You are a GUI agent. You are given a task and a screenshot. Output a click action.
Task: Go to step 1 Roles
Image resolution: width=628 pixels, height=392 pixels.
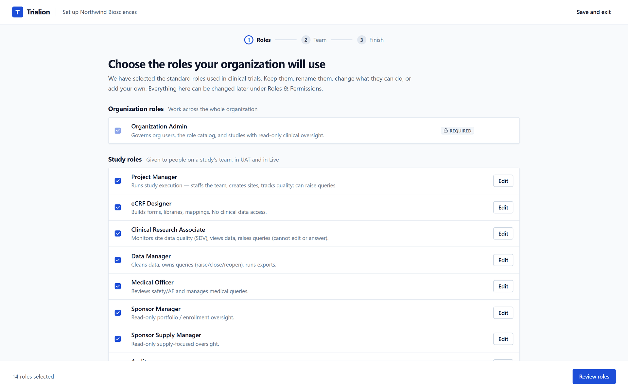click(257, 40)
